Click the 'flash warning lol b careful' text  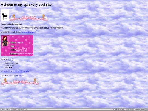(x=11, y=24)
